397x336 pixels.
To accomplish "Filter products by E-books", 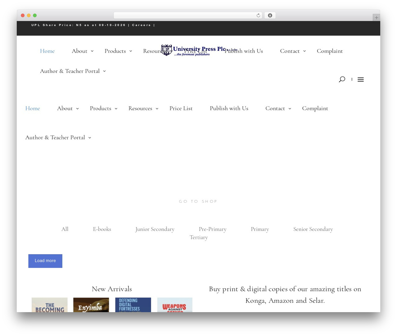I will pos(102,229).
